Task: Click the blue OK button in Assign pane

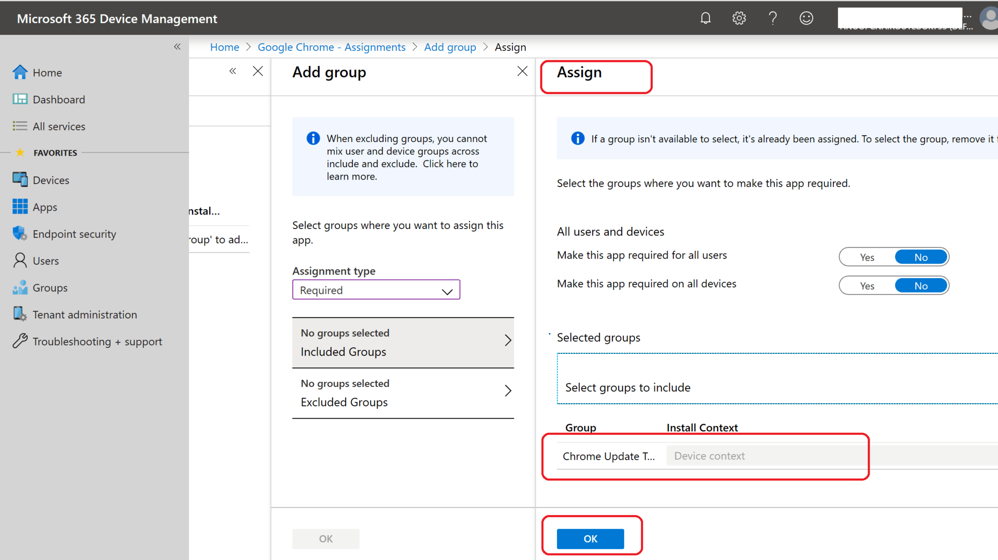Action: [x=590, y=539]
